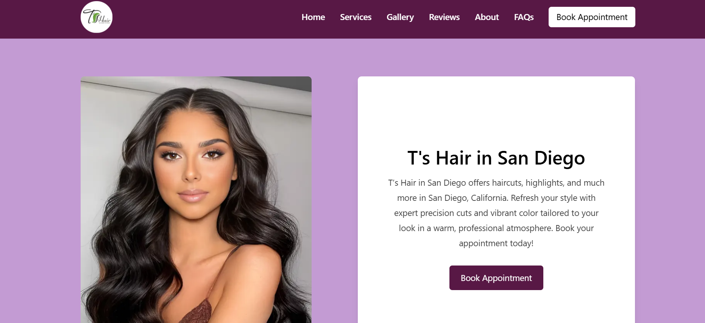Click empty space in the dark purple header
The width and height of the screenshot is (705, 323).
(204, 19)
